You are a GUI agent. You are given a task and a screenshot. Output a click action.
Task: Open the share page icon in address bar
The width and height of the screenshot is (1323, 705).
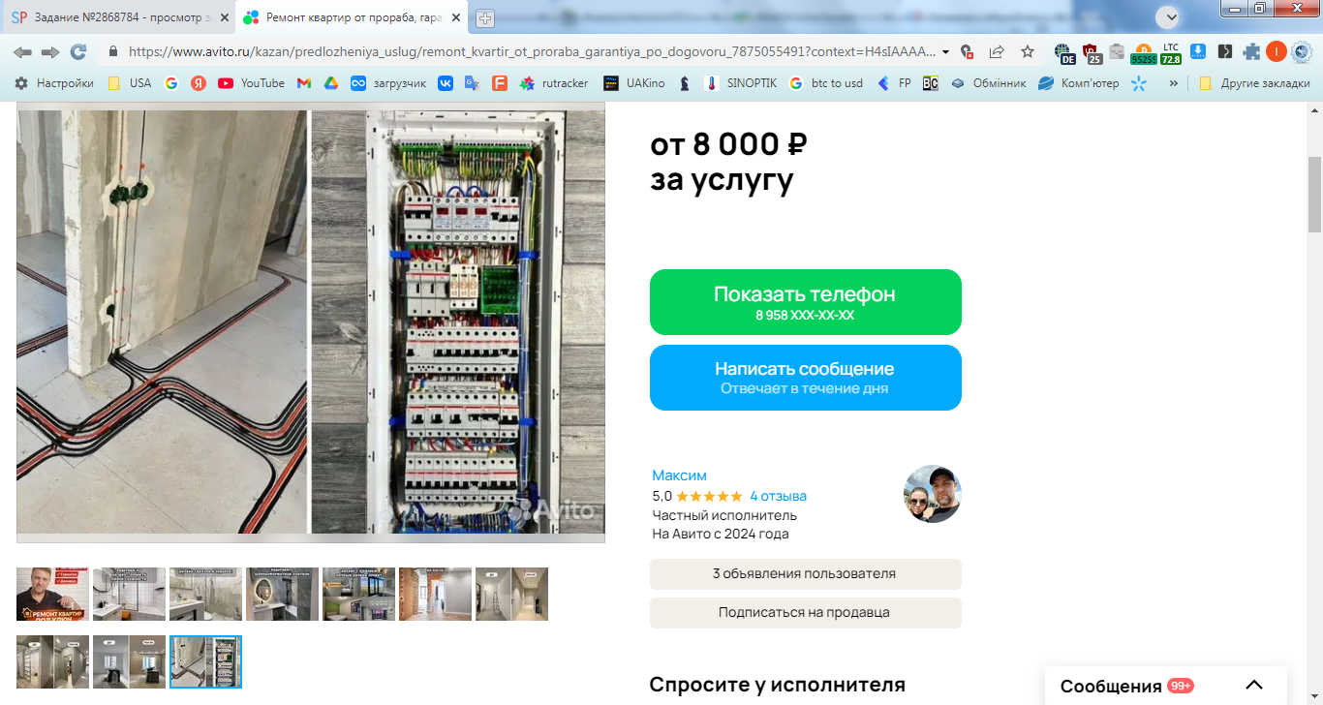pos(997,51)
